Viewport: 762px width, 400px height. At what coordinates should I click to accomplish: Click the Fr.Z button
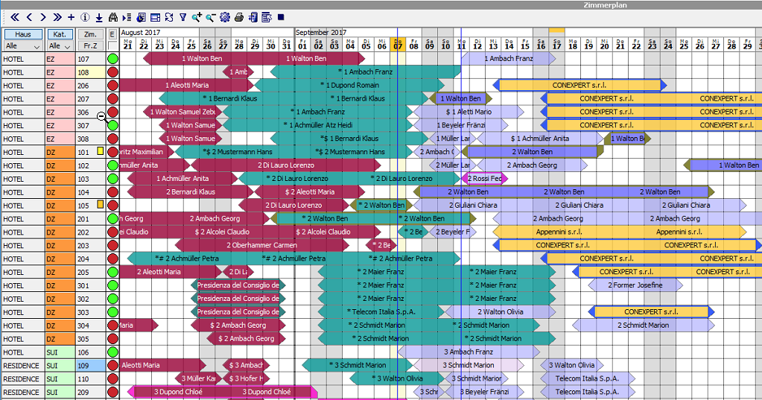90,46
